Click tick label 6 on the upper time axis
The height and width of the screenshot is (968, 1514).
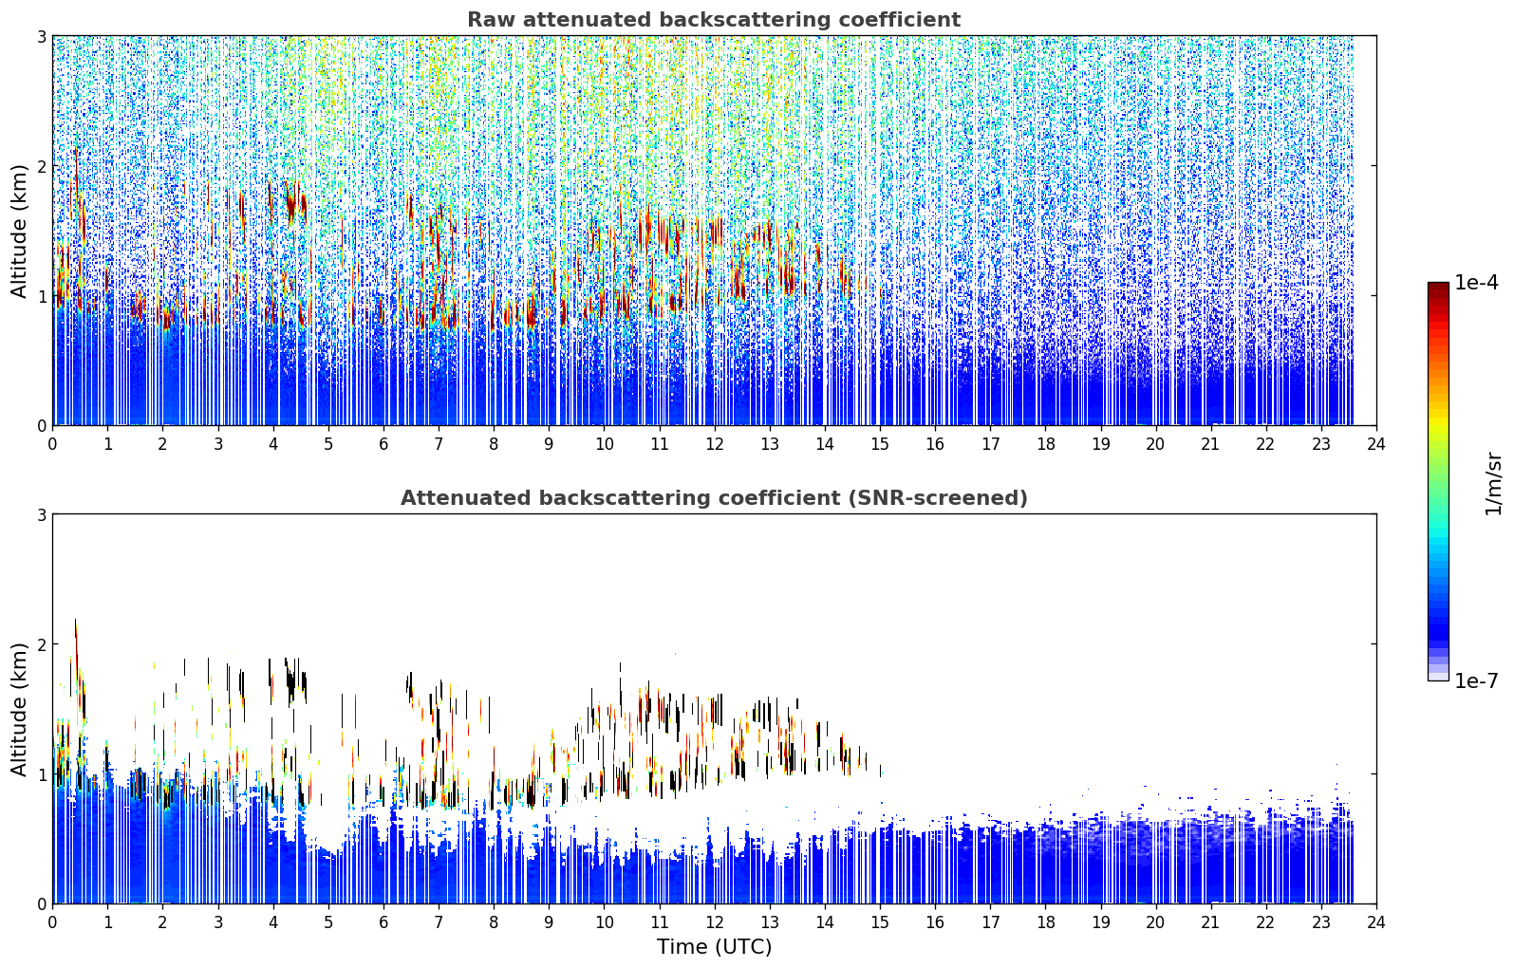point(383,444)
